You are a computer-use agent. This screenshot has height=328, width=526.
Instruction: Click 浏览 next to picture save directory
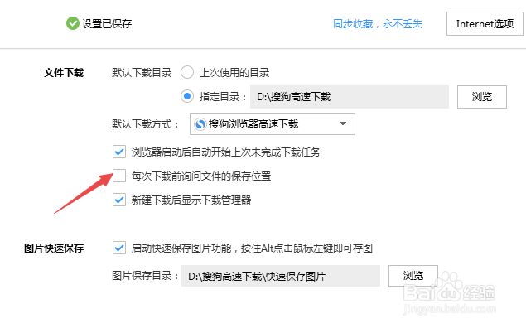(x=413, y=276)
